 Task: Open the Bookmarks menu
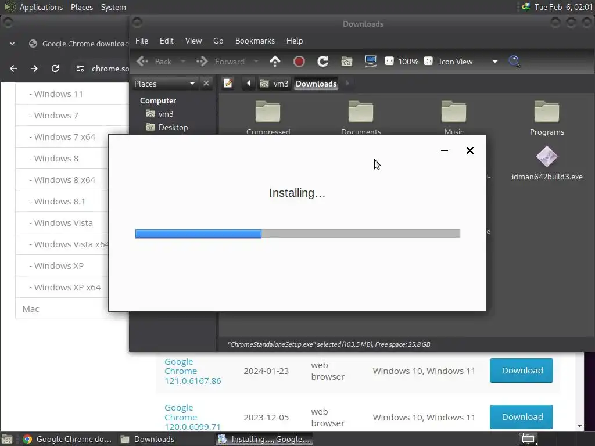255,41
